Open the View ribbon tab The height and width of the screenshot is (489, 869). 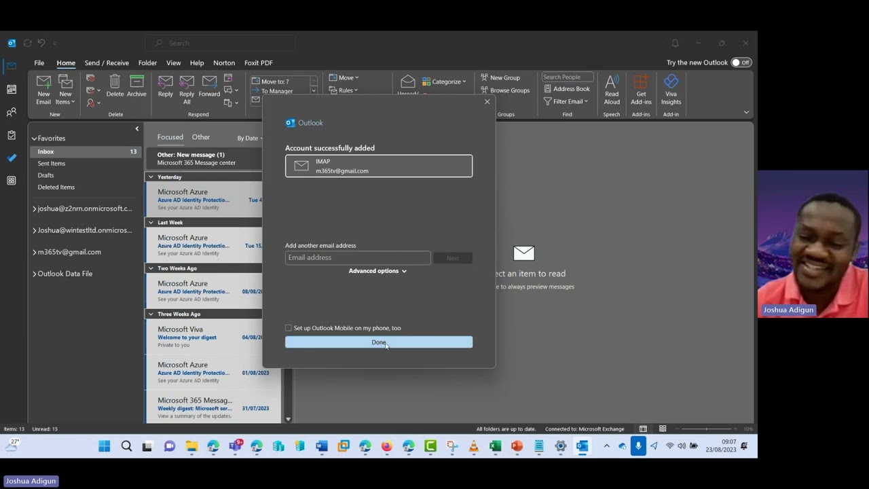tap(173, 62)
